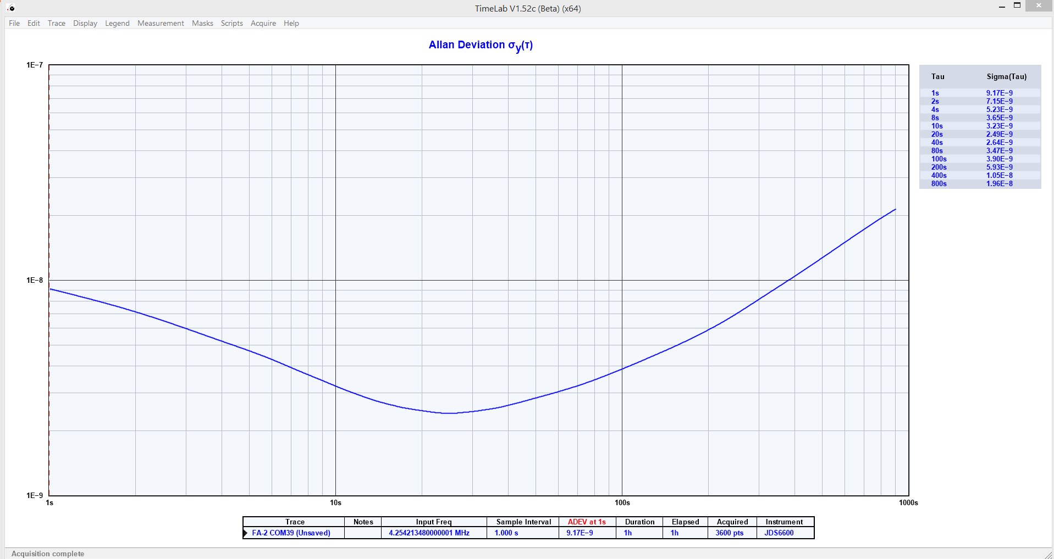Screen dimensions: 1054x559
Task: Open the Scripts menu
Action: pyautogui.click(x=231, y=23)
